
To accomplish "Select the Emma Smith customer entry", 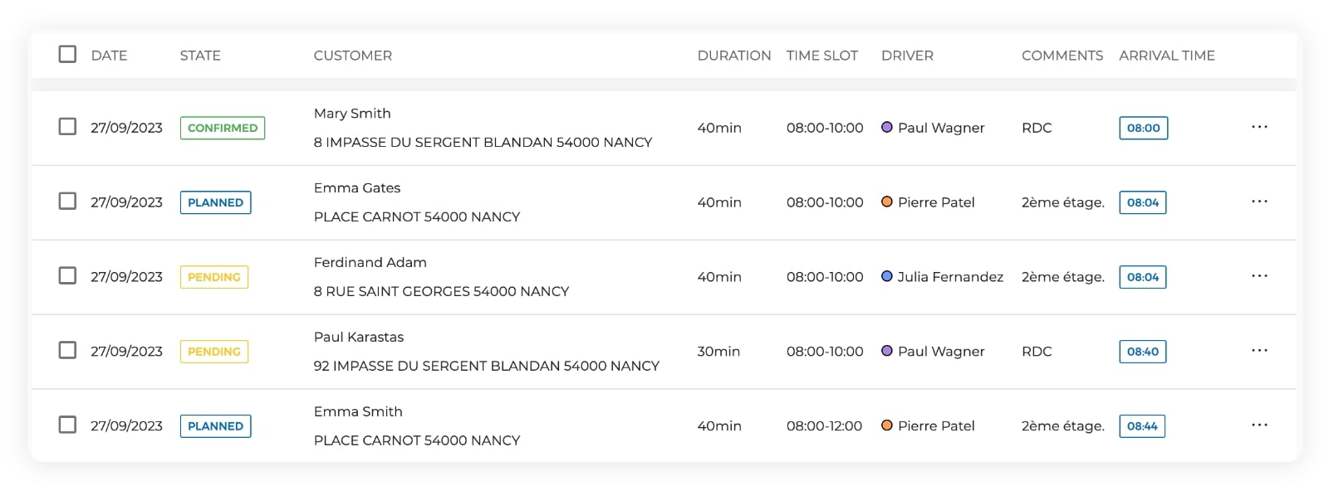I will [358, 411].
